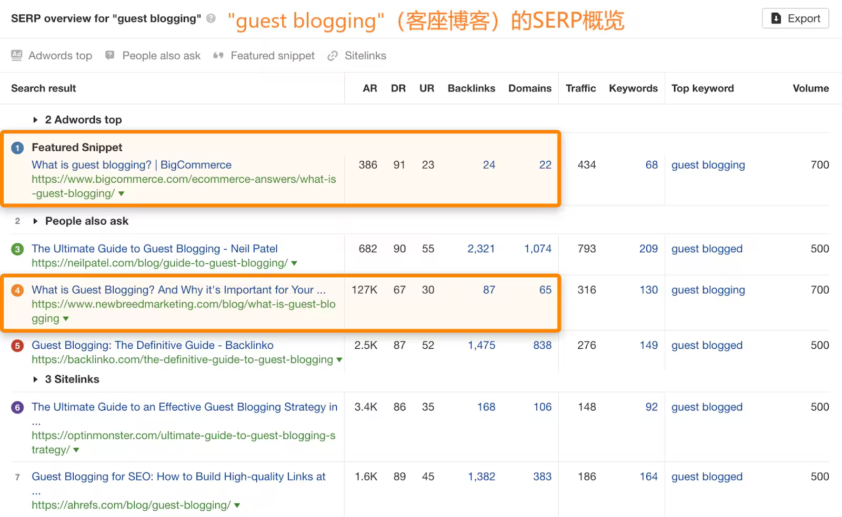Click the Export button
Viewport: 842px width, 517px height.
click(x=795, y=18)
